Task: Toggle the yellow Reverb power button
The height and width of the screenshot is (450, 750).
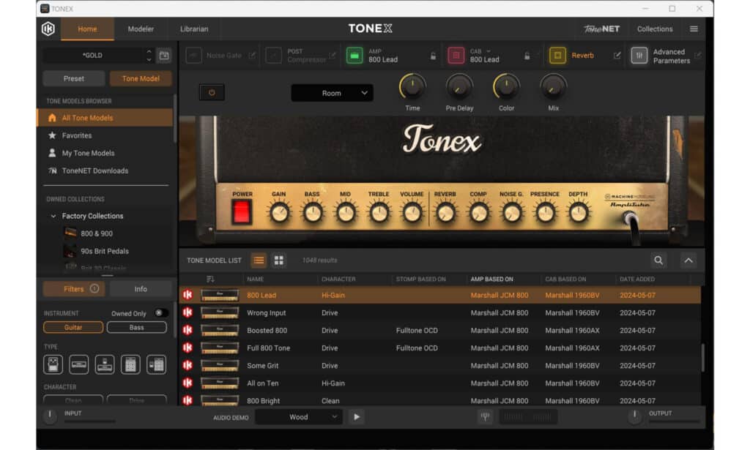Action: [557, 56]
